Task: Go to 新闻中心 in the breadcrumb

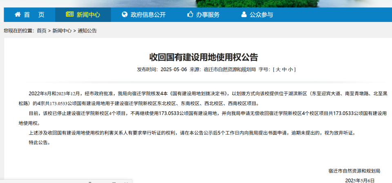Action: pos(62,31)
